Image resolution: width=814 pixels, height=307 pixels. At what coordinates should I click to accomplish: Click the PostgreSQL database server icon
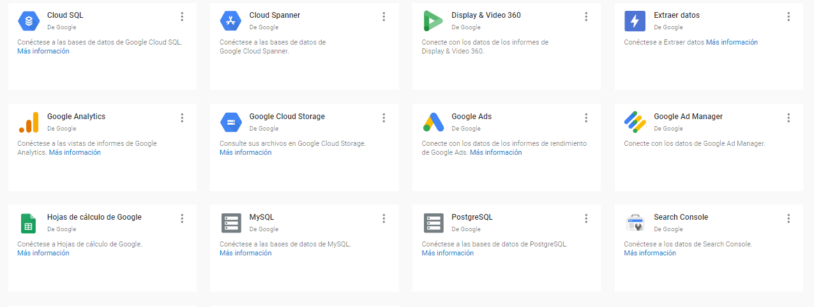[x=433, y=223]
